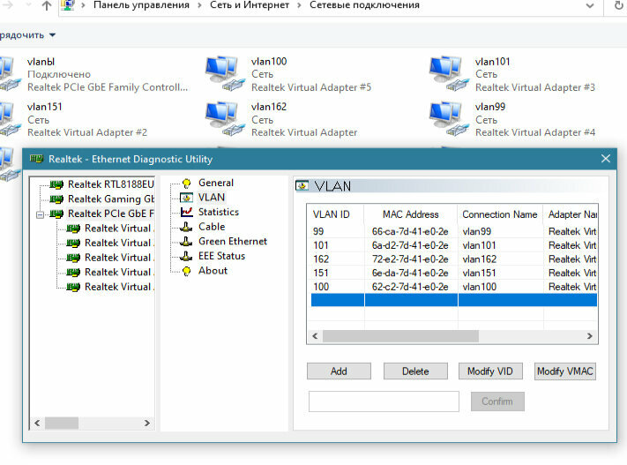Open the EEE Status page
Screen dimensions: 627x465
[221, 256]
